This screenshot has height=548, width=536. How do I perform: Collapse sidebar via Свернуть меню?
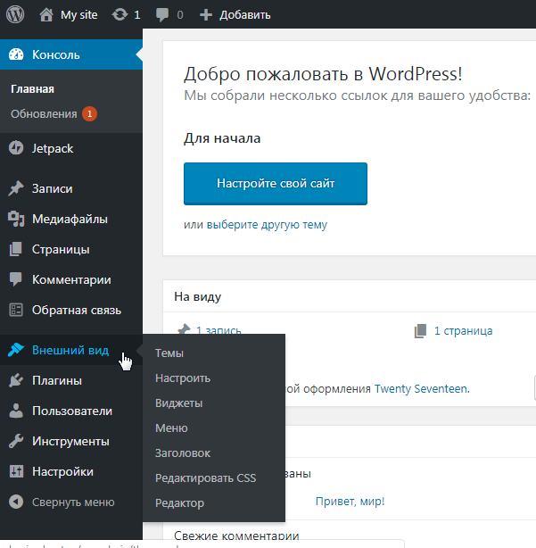tap(71, 502)
